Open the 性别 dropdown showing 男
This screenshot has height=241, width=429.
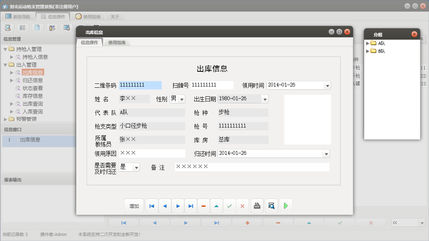(x=181, y=99)
